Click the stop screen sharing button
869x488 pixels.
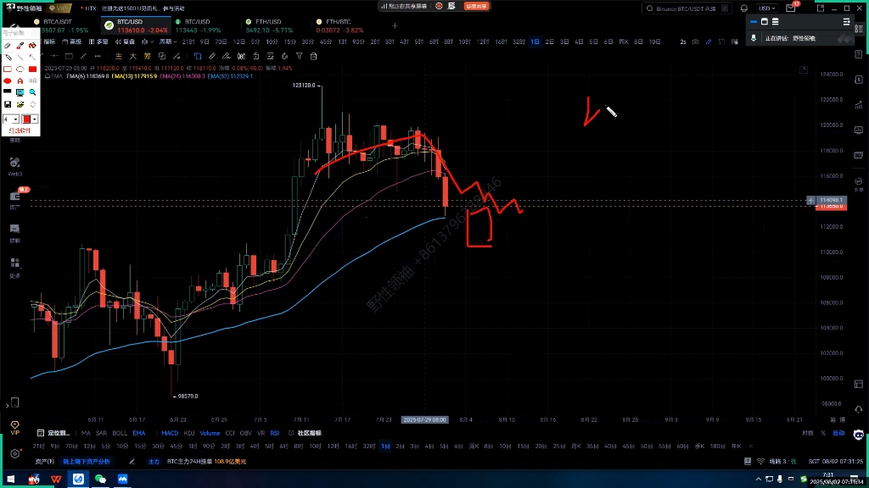[x=476, y=6]
